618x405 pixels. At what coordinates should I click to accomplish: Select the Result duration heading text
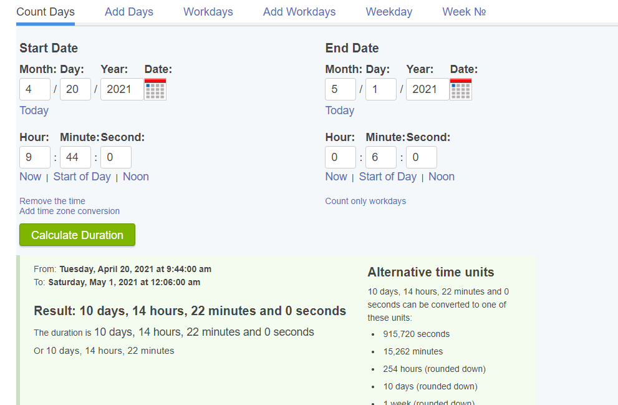pos(190,311)
